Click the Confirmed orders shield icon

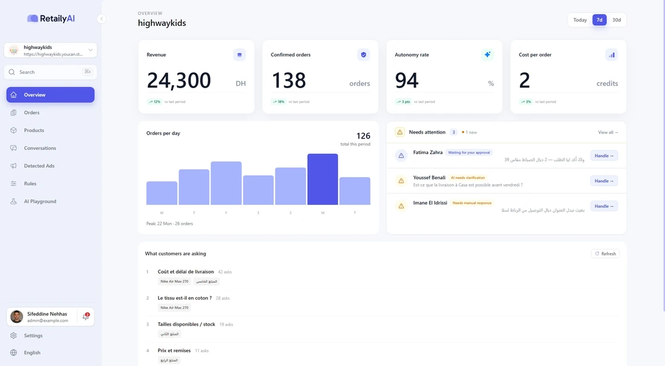click(x=363, y=54)
